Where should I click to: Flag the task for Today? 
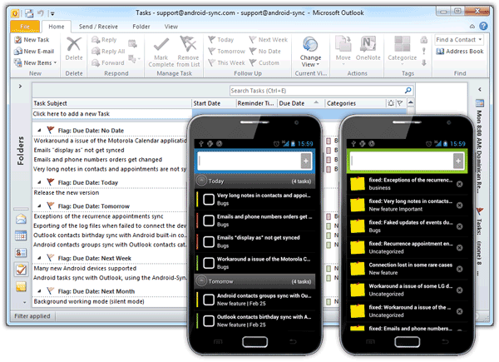coord(221,40)
